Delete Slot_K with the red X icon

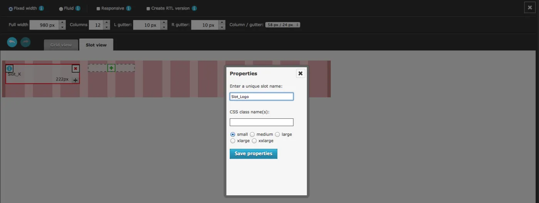pos(75,68)
